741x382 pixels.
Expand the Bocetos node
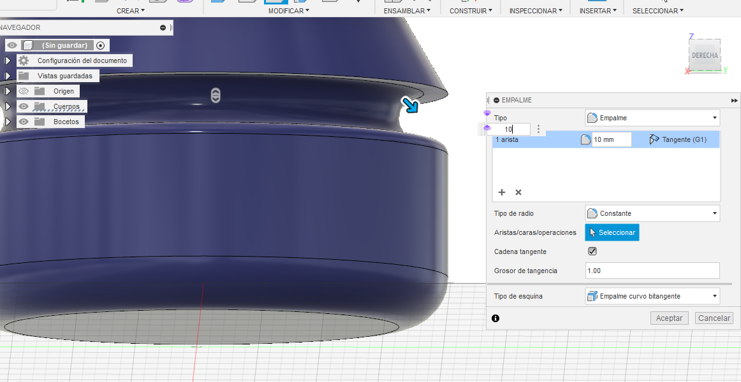tap(8, 122)
